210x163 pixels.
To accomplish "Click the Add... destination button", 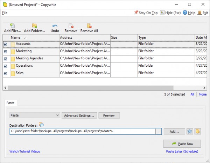I will tap(174, 132).
